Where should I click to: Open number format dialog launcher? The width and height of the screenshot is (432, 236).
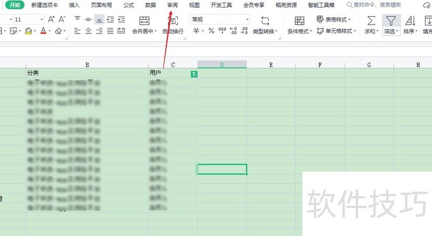[x=279, y=38]
